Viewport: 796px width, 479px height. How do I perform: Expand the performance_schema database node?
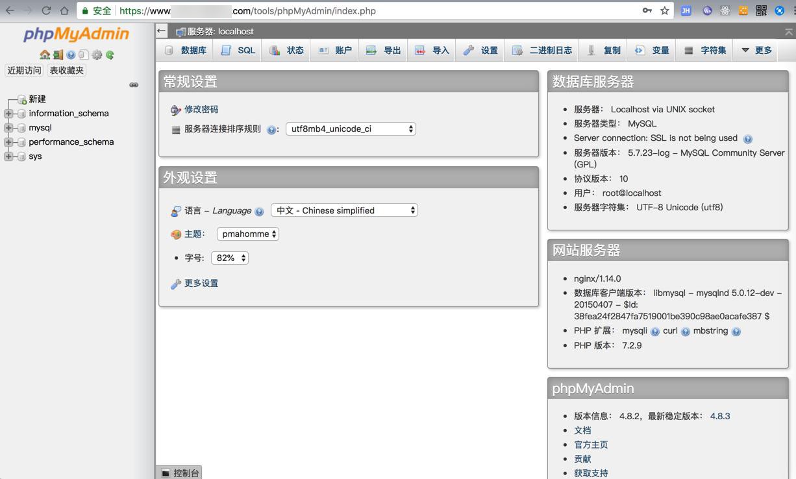(8, 142)
